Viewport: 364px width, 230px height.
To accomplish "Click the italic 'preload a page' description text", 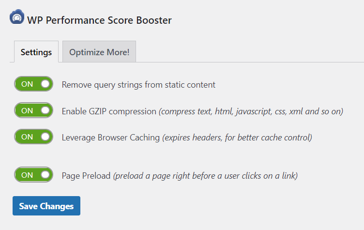I will click(205, 175).
